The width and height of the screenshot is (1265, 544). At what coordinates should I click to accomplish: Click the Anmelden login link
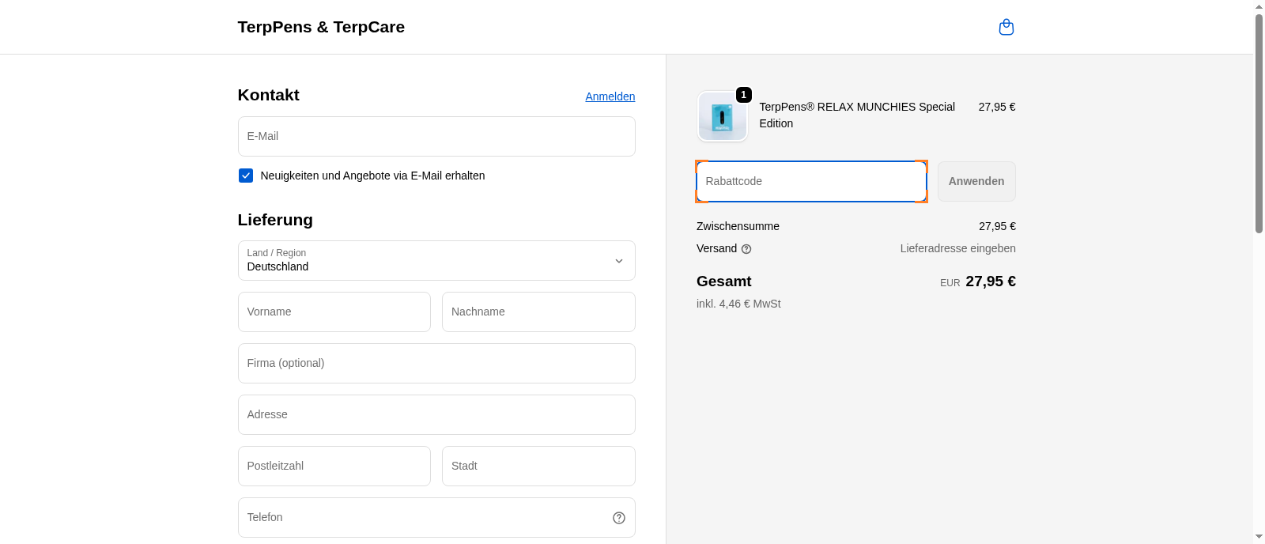coord(610,96)
